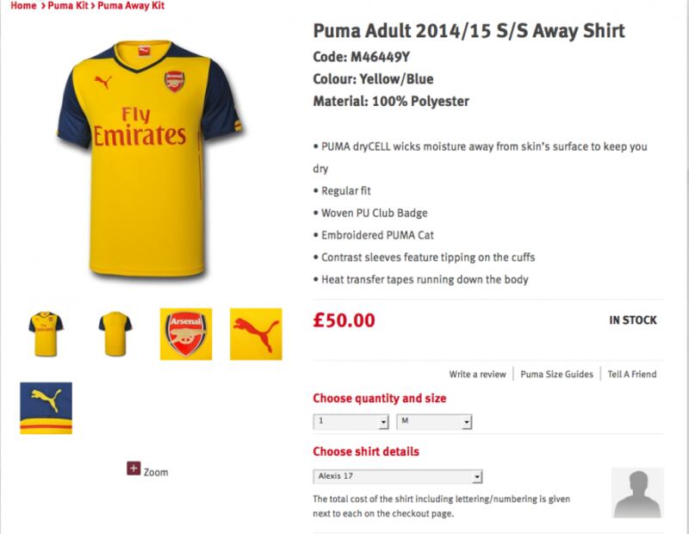Screen dimensions: 689x534
Task: Click the plus Zoom icon
Action: pyautogui.click(x=133, y=468)
